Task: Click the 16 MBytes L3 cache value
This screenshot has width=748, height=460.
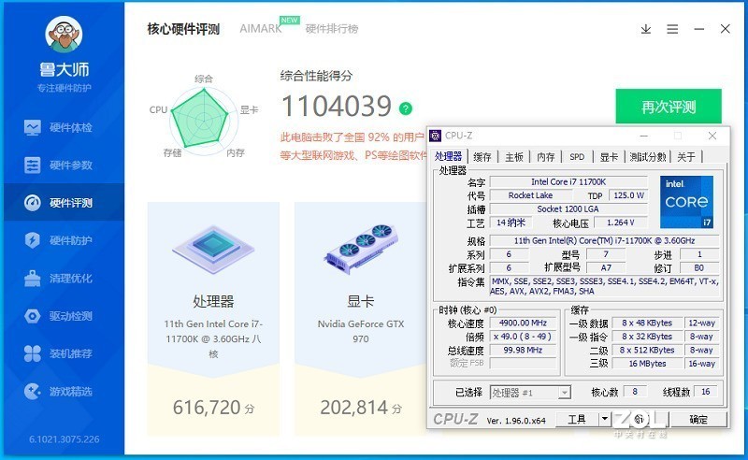Action: [x=647, y=364]
